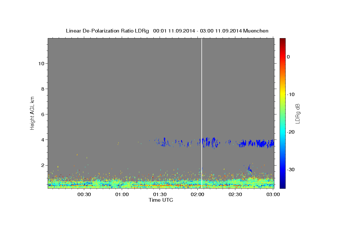Click the 01:00 time tick label
339x226 pixels.
point(122,194)
